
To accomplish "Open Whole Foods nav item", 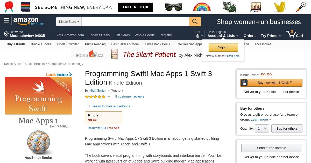I will click(145, 35).
